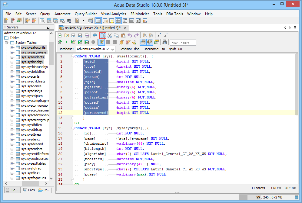
Task: Open the CRLF line ending selector
Action: point(276,188)
